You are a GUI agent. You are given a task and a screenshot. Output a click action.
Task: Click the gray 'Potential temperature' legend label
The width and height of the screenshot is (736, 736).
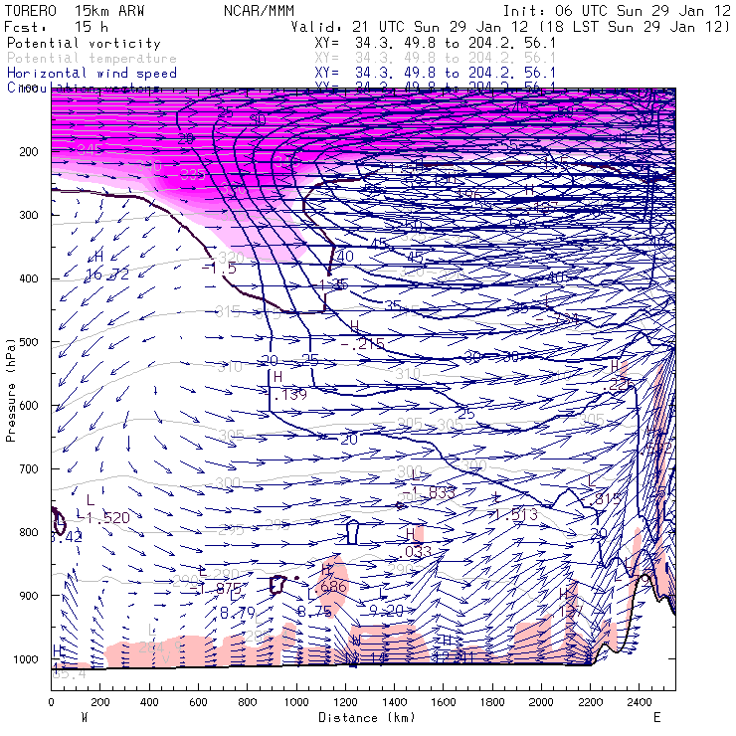pos(92,59)
